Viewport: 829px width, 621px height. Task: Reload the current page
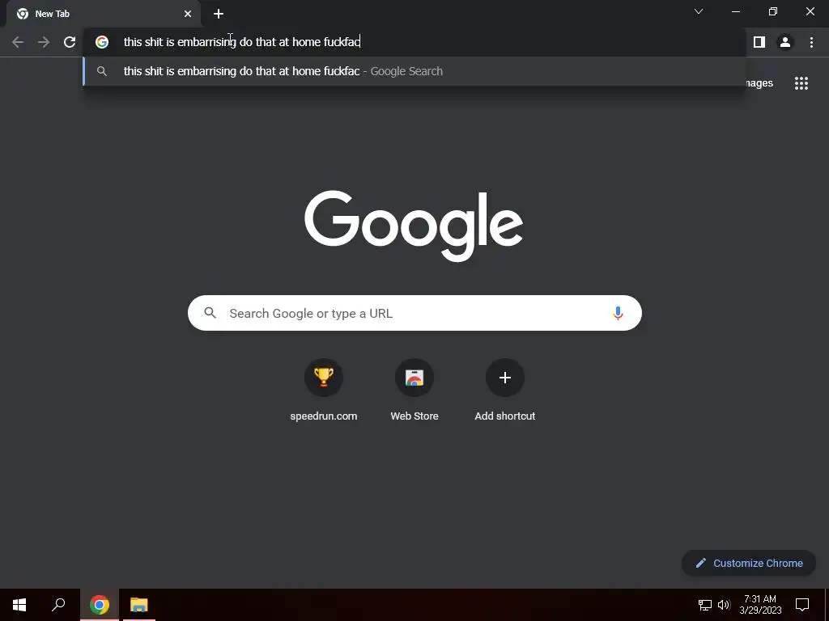click(x=70, y=42)
